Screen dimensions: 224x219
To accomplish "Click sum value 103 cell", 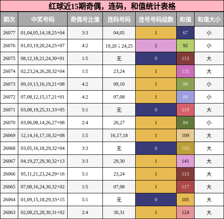I will (185, 148).
